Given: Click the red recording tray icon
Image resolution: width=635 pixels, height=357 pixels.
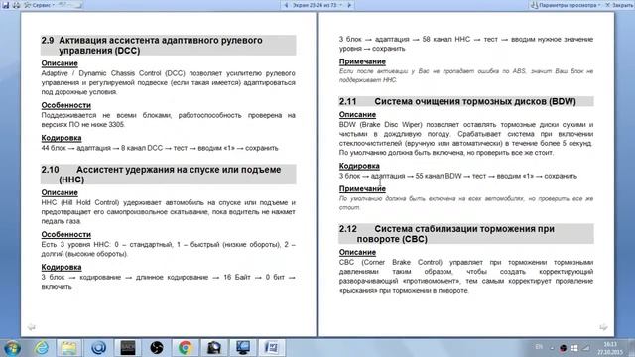Looking at the screenshot, I should tap(563, 348).
